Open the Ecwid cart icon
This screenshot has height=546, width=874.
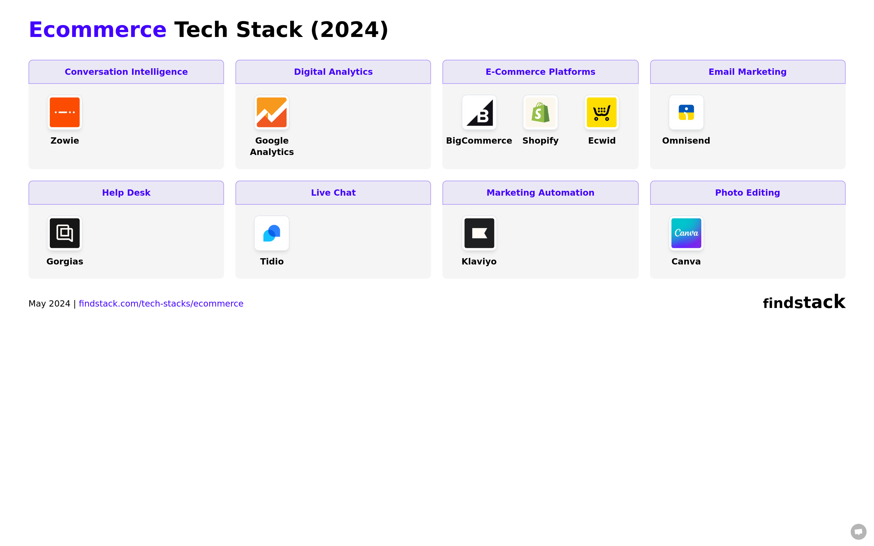coord(601,112)
